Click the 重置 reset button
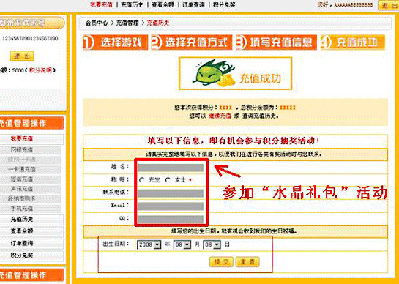The image size is (399, 284). [247, 262]
